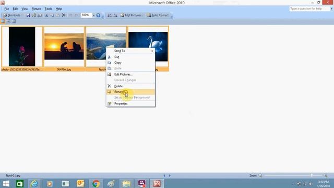This screenshot has width=334, height=188.
Task: Open Properties from the context menu
Action: coord(130,103)
